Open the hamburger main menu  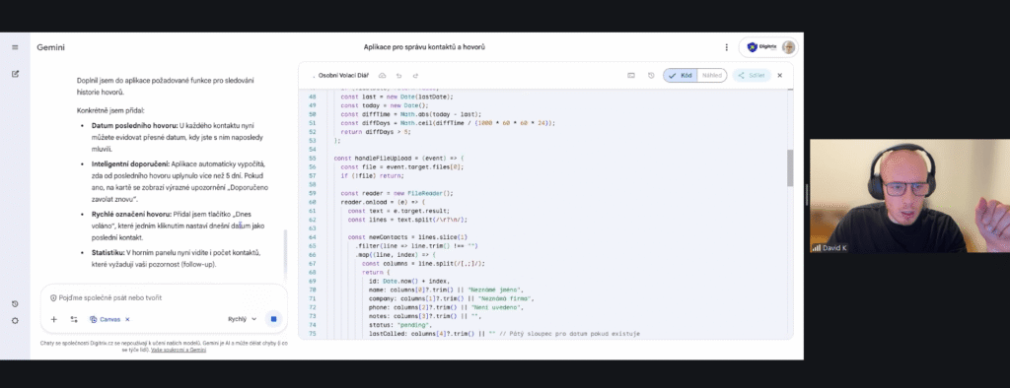click(15, 47)
